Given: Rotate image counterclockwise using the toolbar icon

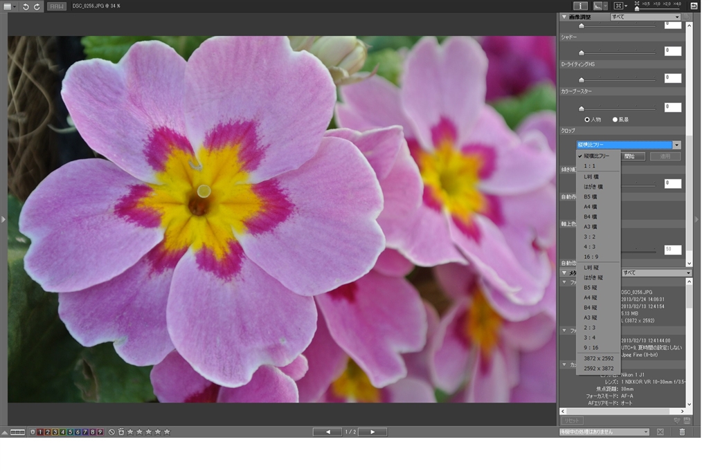Looking at the screenshot, I should click(x=26, y=6).
